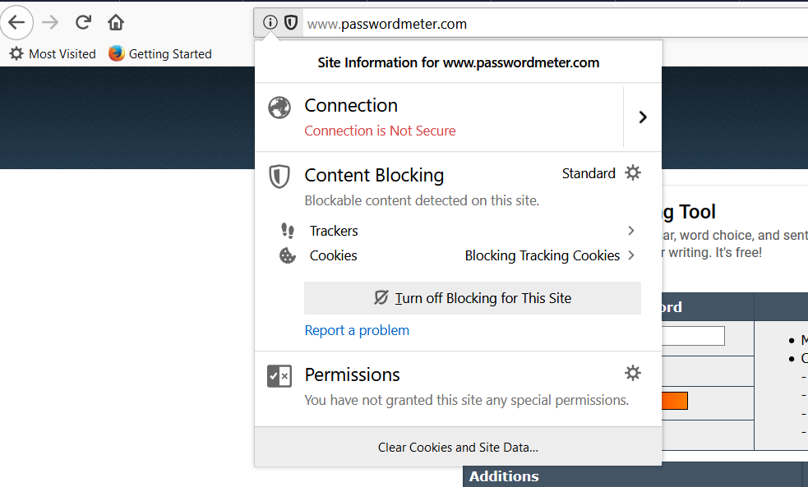Click Clear Cookies and Site Data
Image resolution: width=808 pixels, height=487 pixels.
(458, 448)
